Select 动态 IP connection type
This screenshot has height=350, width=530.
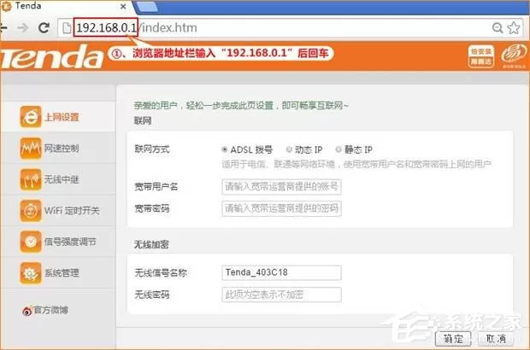[x=289, y=149]
